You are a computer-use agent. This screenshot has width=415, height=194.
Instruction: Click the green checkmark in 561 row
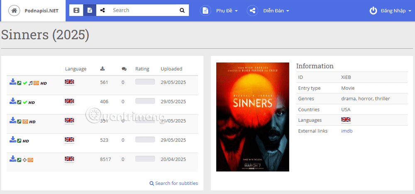pos(25,83)
